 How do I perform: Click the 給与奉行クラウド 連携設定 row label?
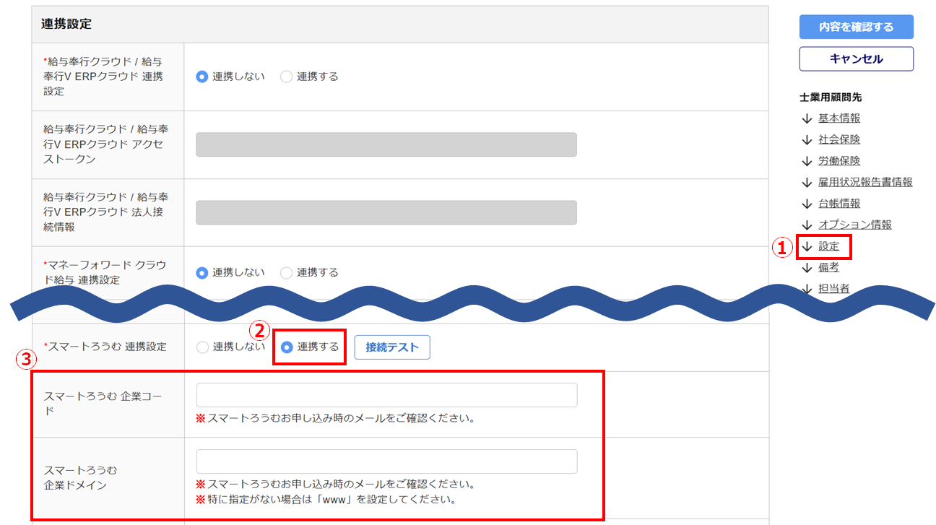coord(103,77)
